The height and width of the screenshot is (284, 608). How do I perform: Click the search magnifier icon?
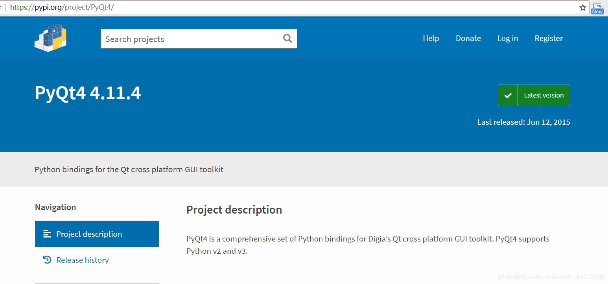point(287,38)
